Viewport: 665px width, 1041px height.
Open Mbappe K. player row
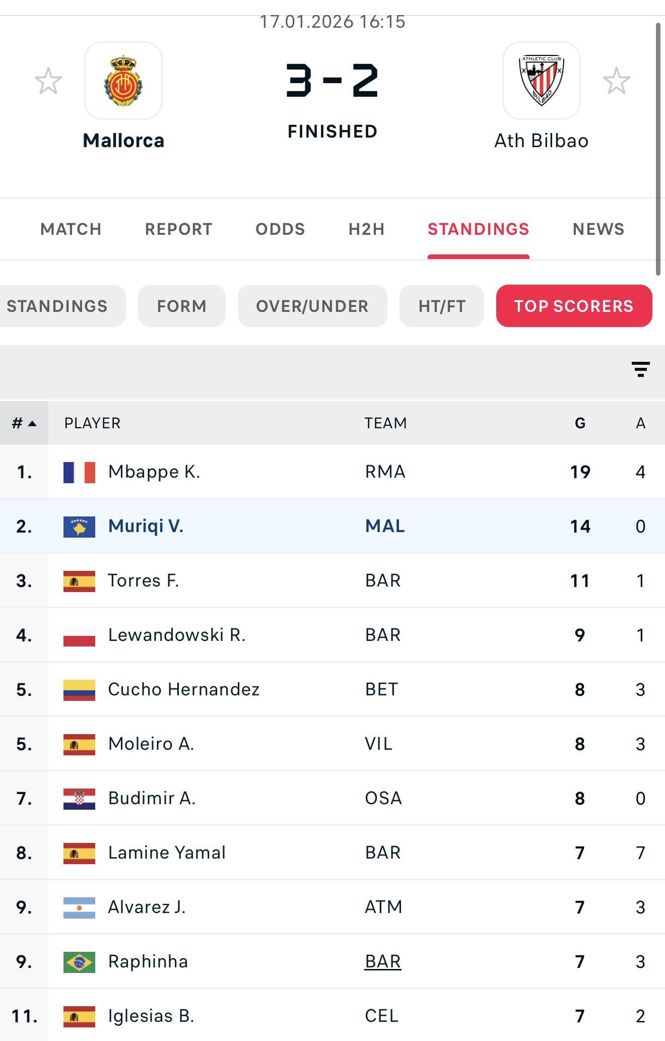tap(154, 472)
